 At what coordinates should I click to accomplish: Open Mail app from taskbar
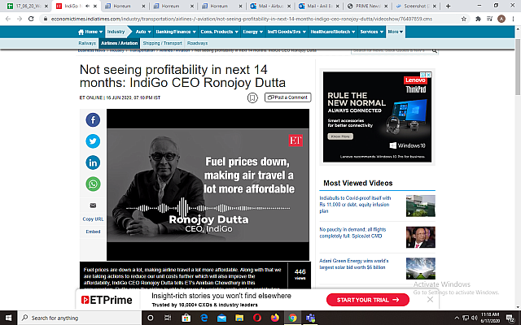pyautogui.click(x=221, y=318)
